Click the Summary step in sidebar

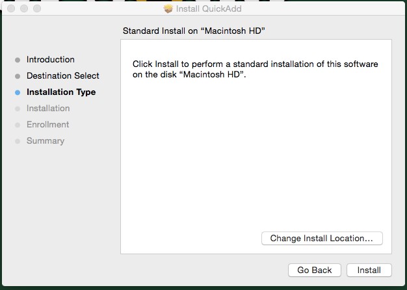46,140
